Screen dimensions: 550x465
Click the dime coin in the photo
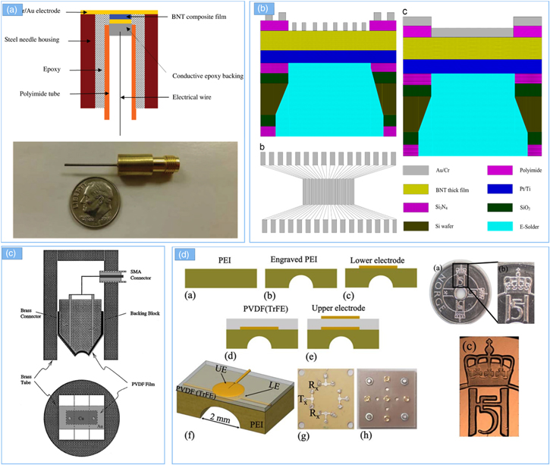click(95, 203)
